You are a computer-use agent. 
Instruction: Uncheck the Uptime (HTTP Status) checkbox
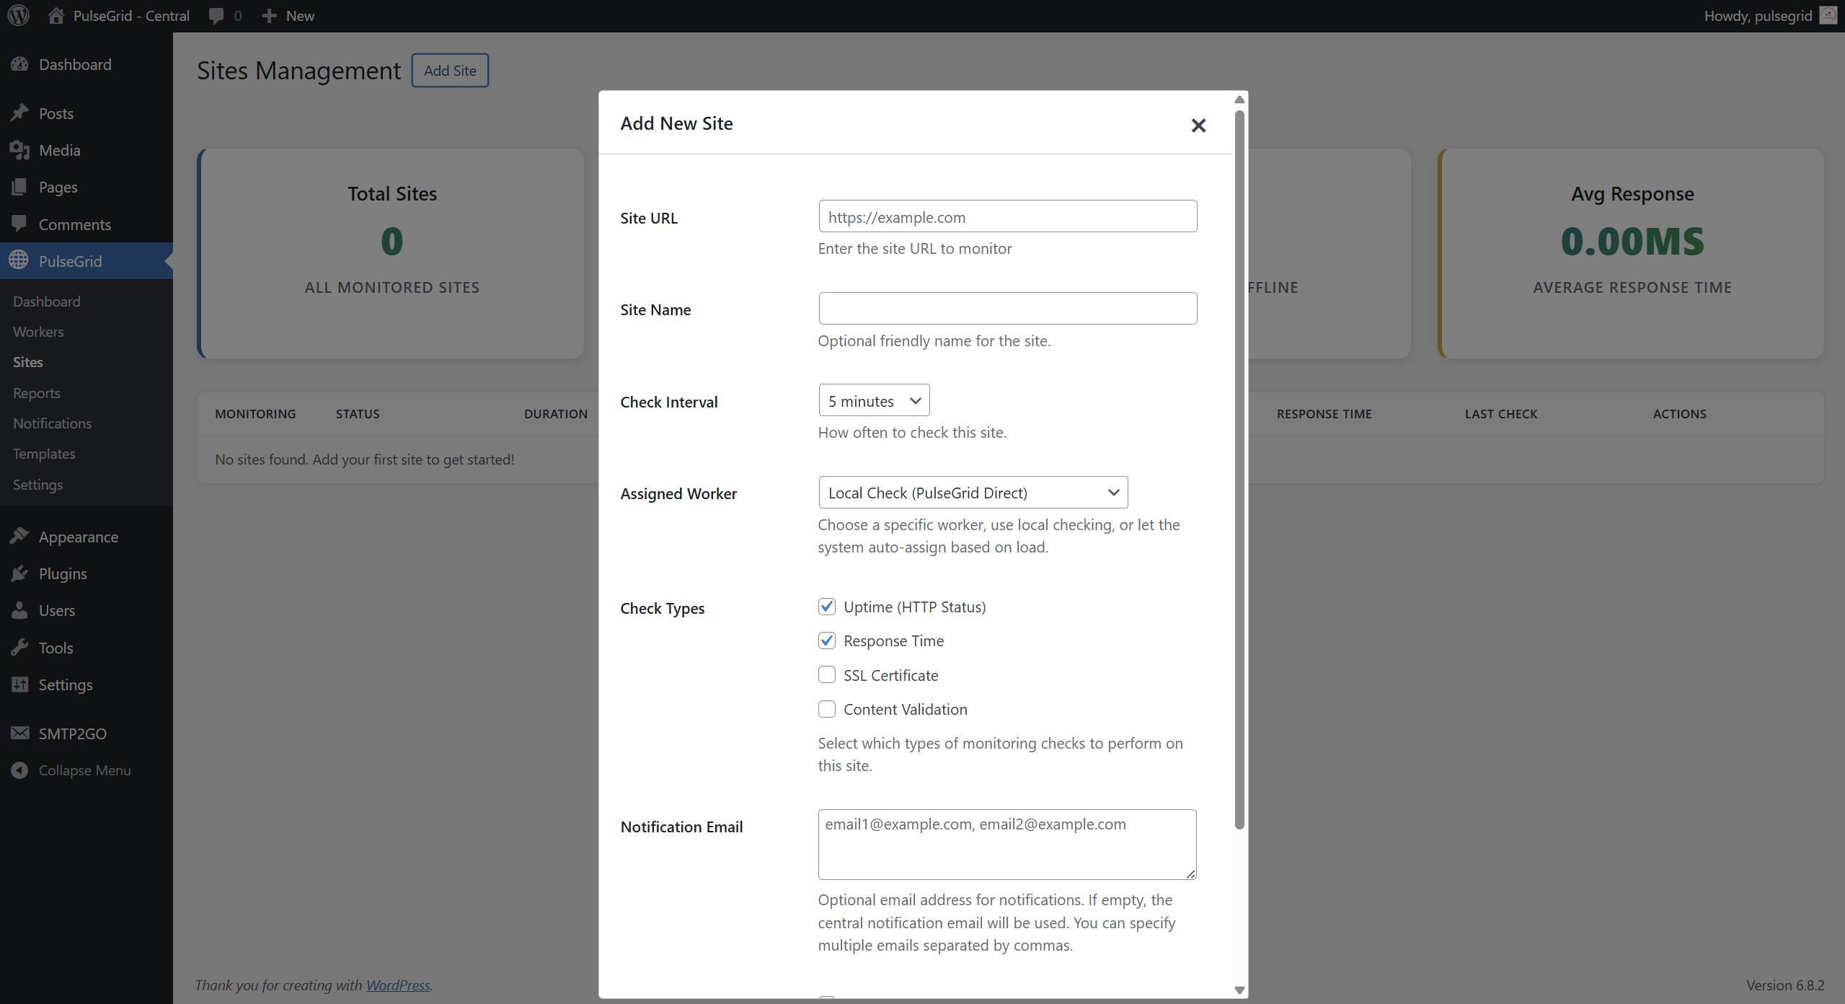click(826, 607)
